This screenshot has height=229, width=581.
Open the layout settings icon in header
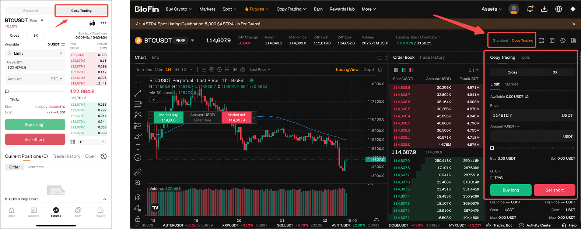click(x=552, y=40)
